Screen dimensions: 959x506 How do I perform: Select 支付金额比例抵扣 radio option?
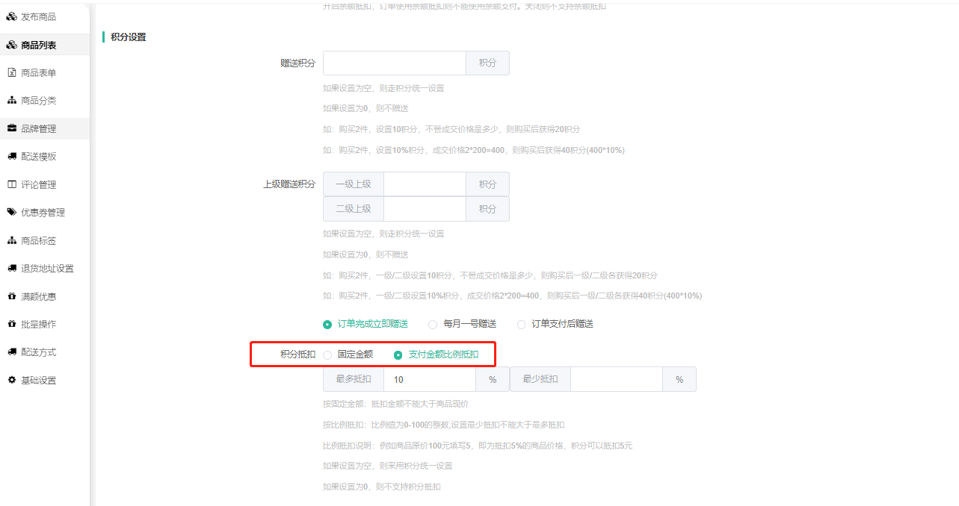(398, 354)
